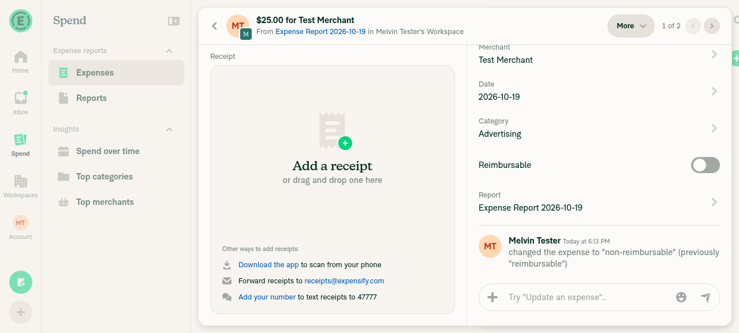Click the MT avatar in the expense header
Image resolution: width=739 pixels, height=333 pixels.
(x=238, y=26)
